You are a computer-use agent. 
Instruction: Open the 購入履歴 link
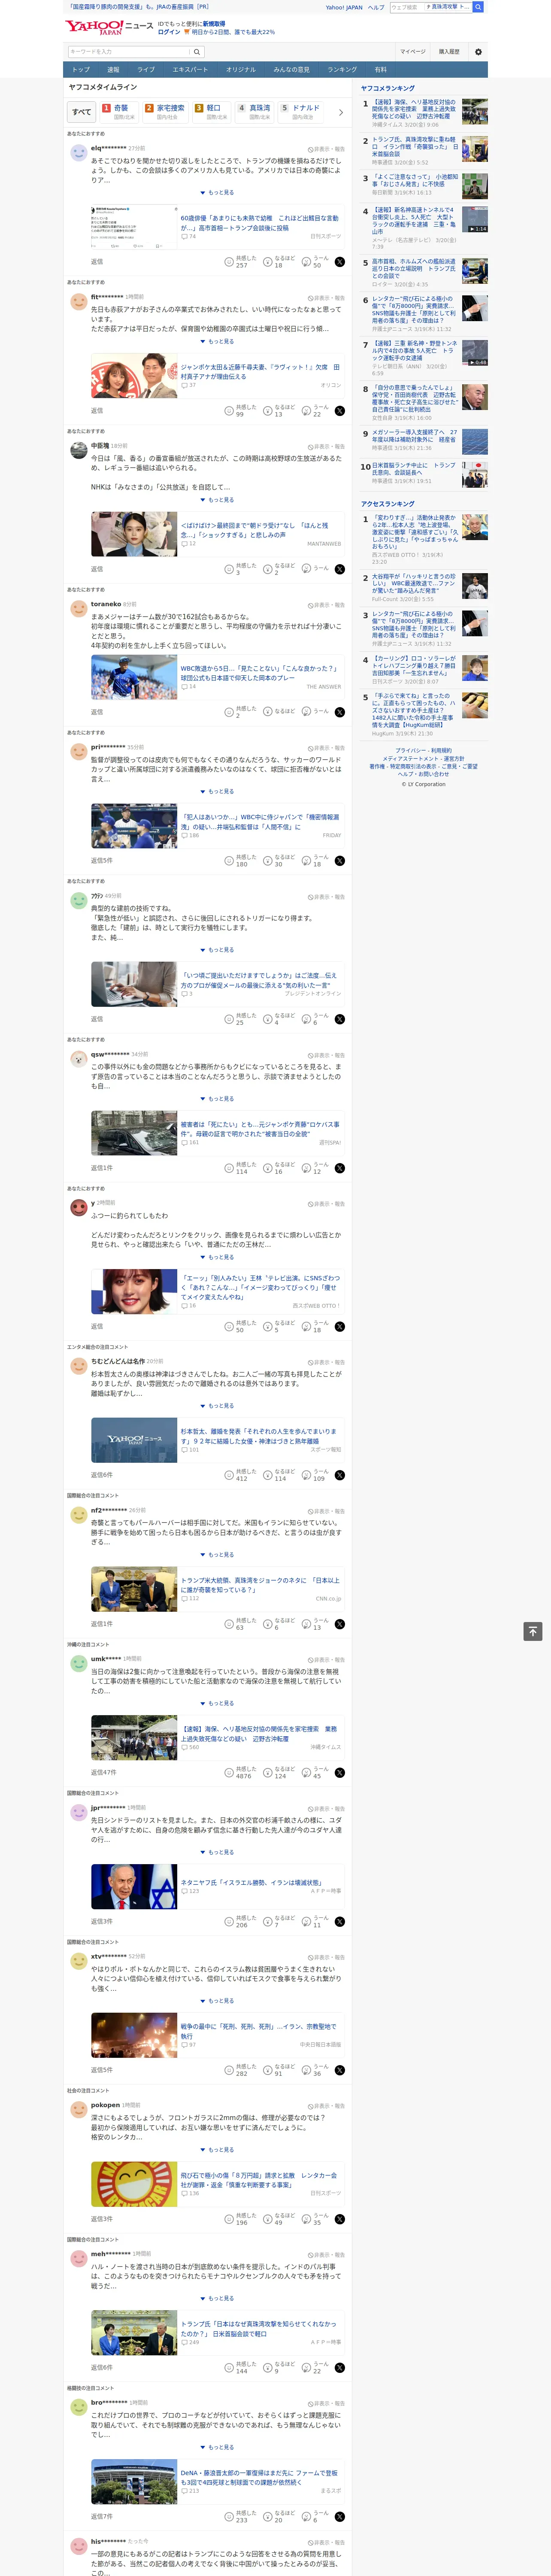(449, 52)
